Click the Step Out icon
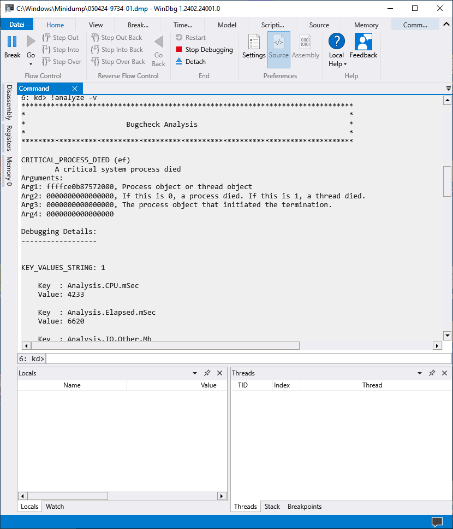The width and height of the screenshot is (453, 529). [46, 38]
